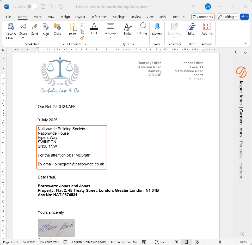
Task: Collapse the ribbon with the chevron
Action: click(x=246, y=43)
